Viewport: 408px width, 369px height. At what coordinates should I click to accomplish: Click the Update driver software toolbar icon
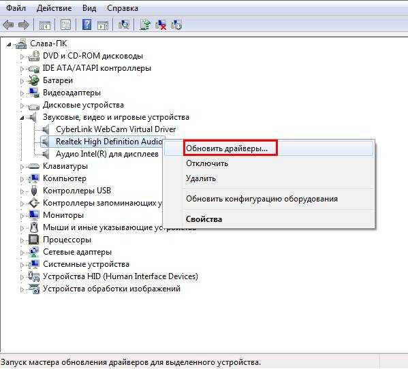click(145, 25)
